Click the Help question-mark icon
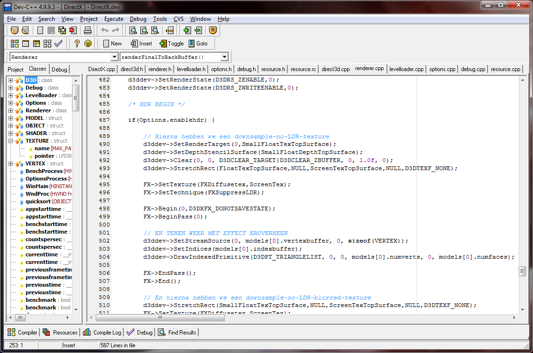This screenshot has width=533, height=353. [77, 43]
